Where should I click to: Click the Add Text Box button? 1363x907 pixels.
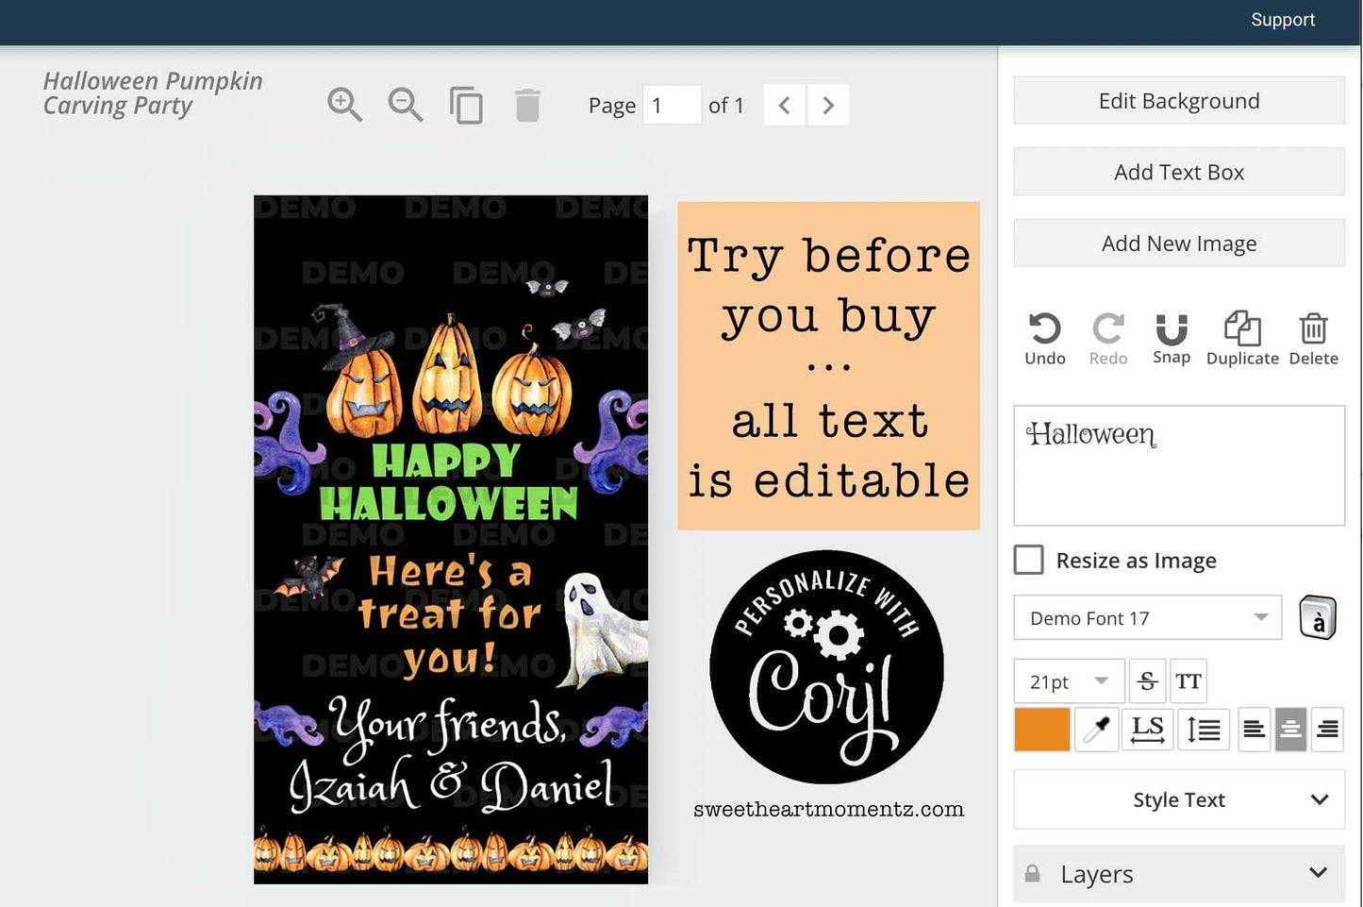pos(1178,172)
